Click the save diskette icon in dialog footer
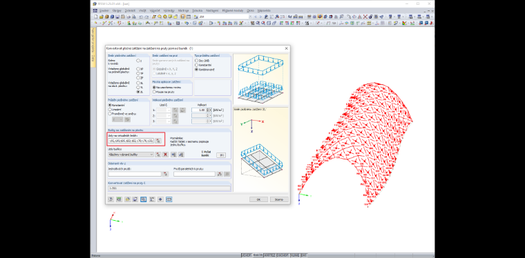 coord(135,199)
